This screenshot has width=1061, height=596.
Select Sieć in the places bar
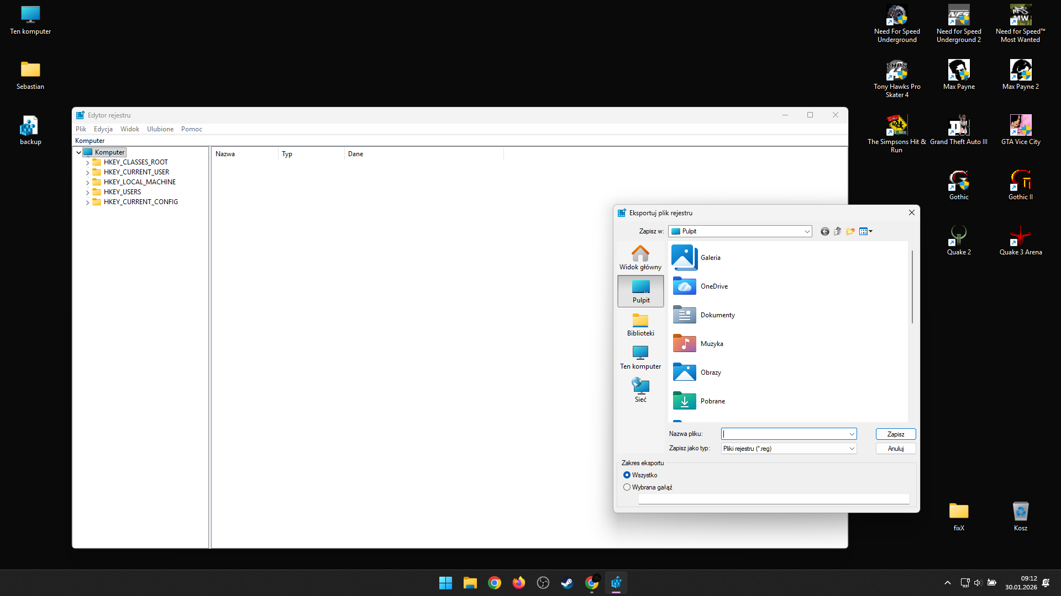(640, 390)
